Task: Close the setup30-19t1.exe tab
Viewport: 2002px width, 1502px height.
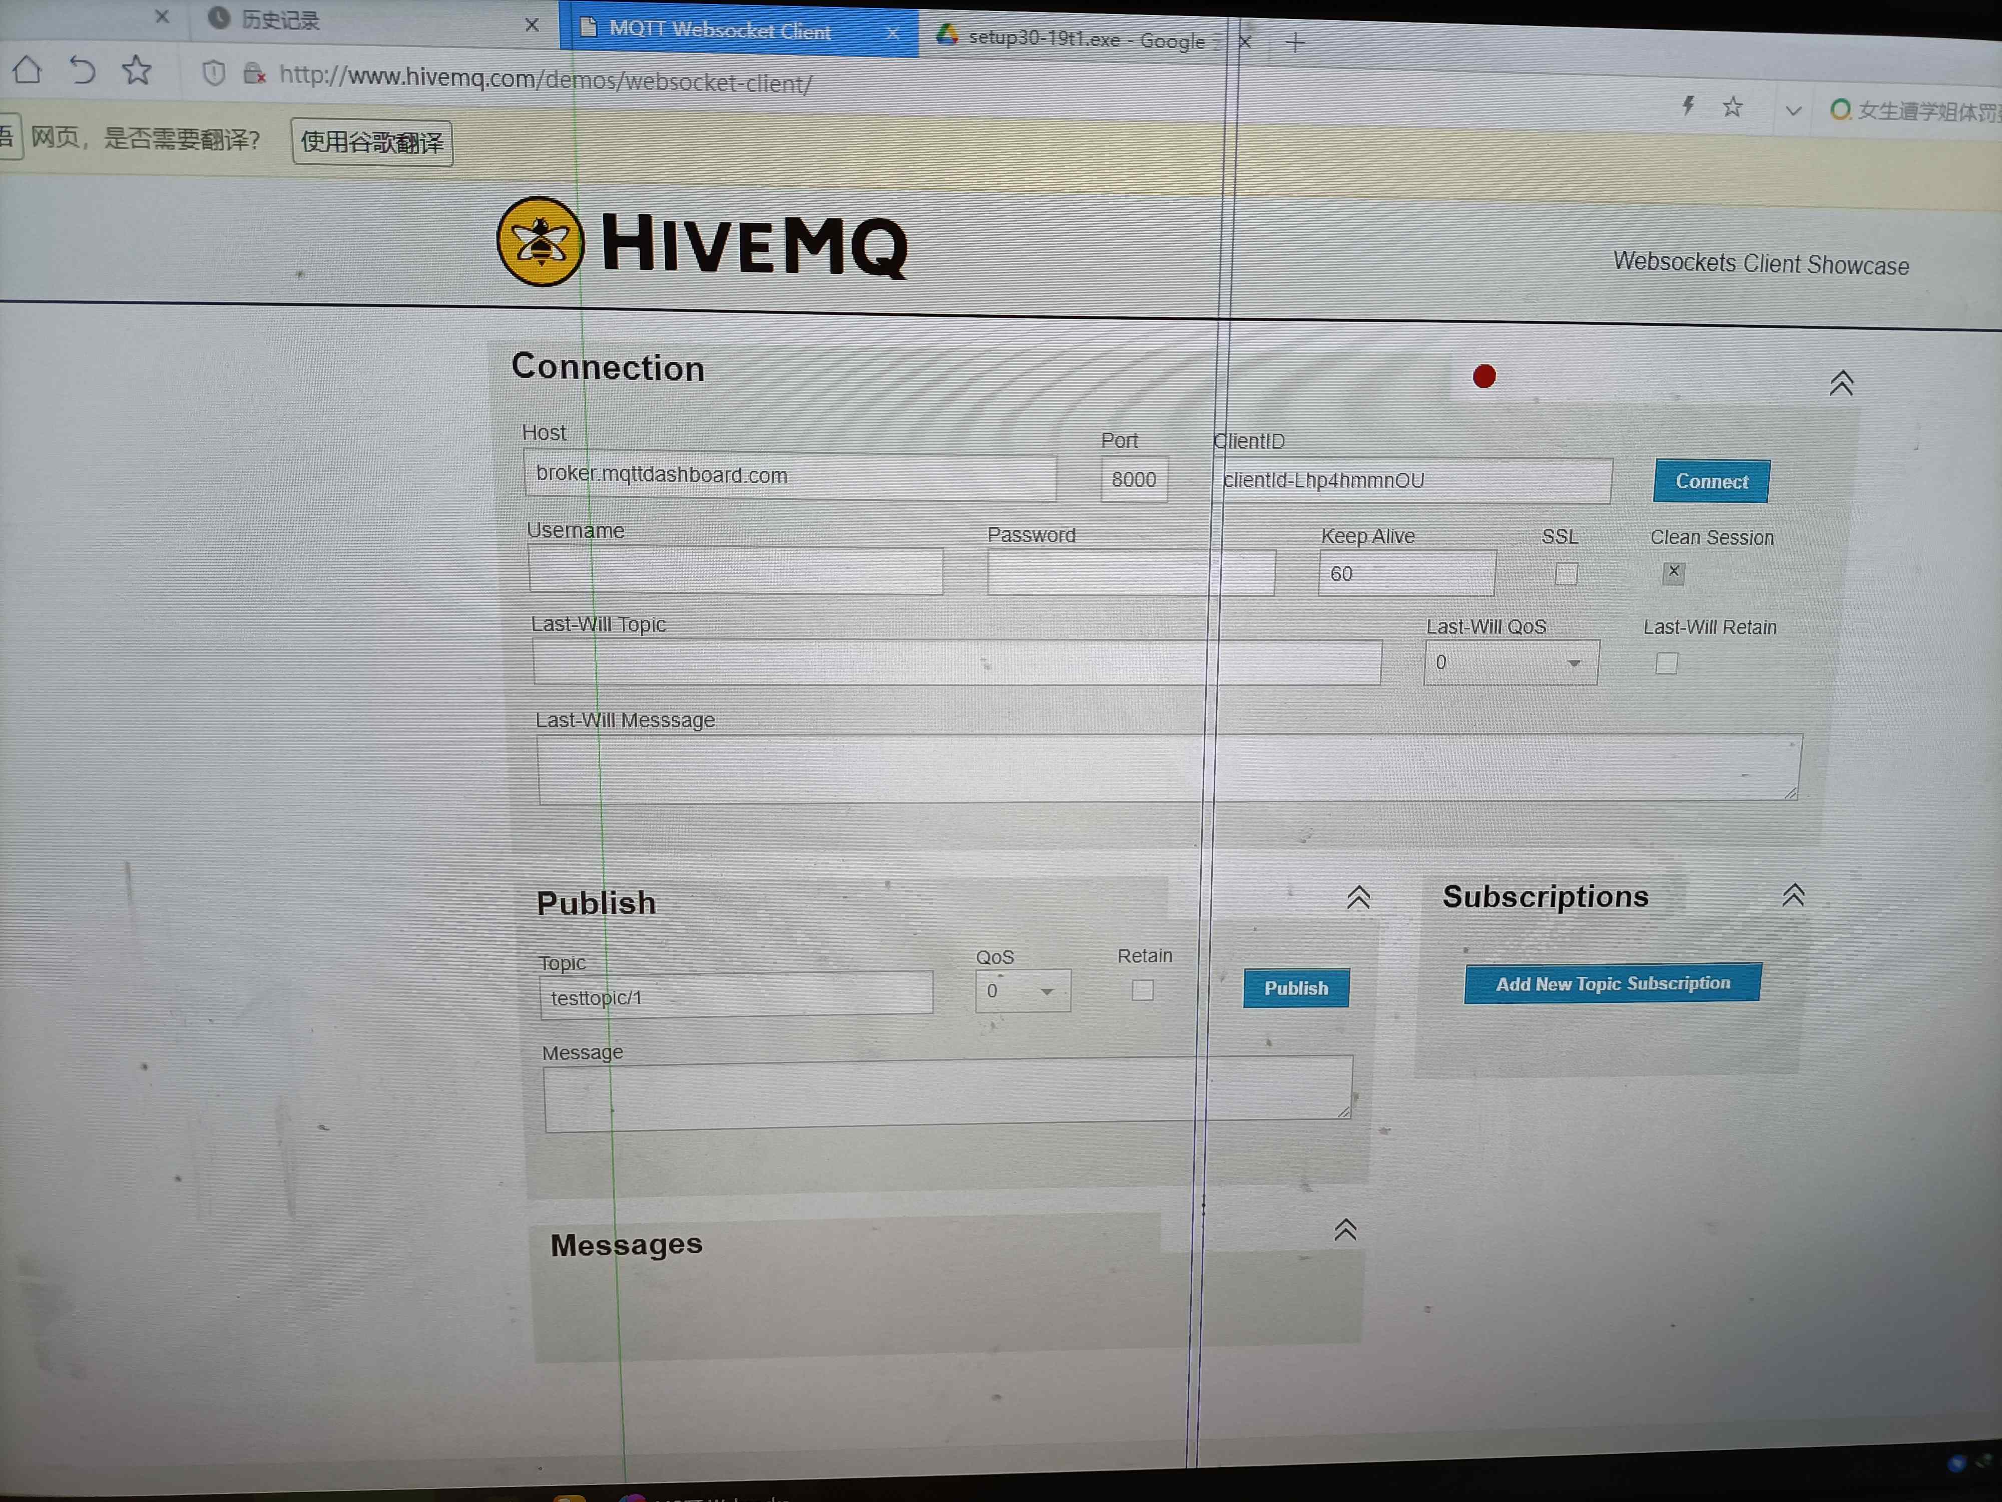Action: point(1245,42)
